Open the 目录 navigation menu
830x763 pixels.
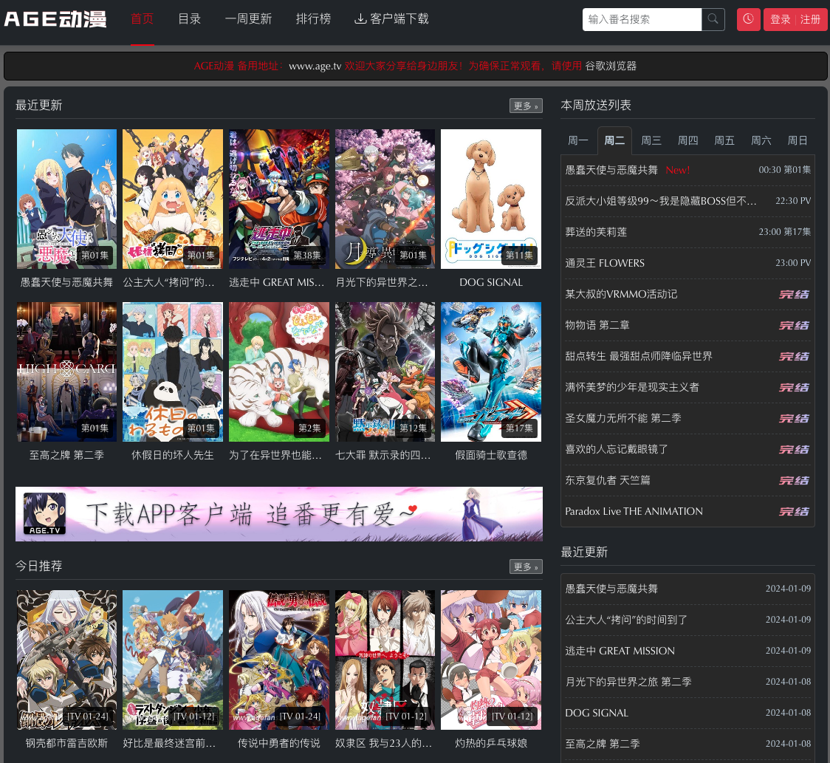(x=189, y=19)
